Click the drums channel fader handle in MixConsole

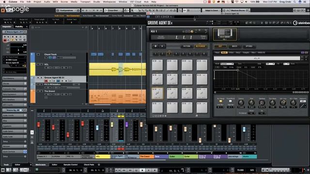(x=244, y=129)
